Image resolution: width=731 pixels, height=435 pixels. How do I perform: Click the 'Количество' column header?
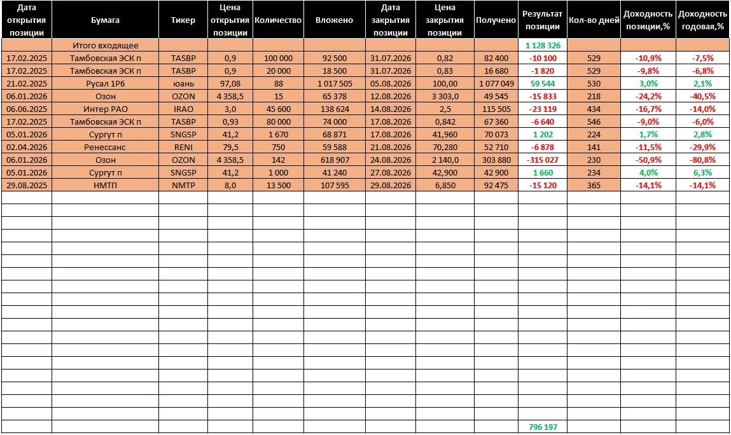coord(278,20)
